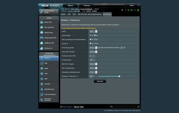Image resolution: width=179 pixels, height=113 pixels.
Task: Open WAN globe icon in sidebar
Action: 42,68
